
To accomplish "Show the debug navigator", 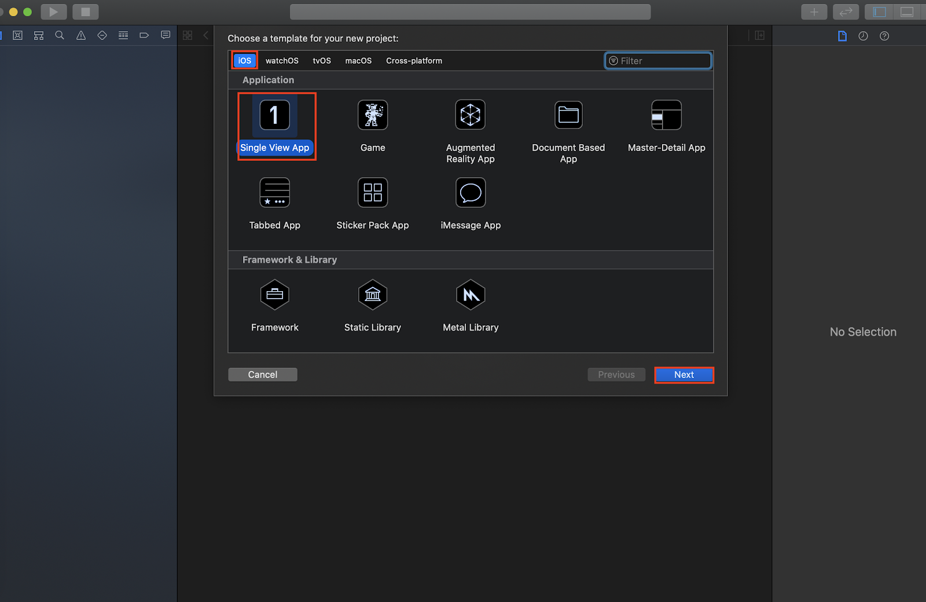I will pyautogui.click(x=123, y=35).
